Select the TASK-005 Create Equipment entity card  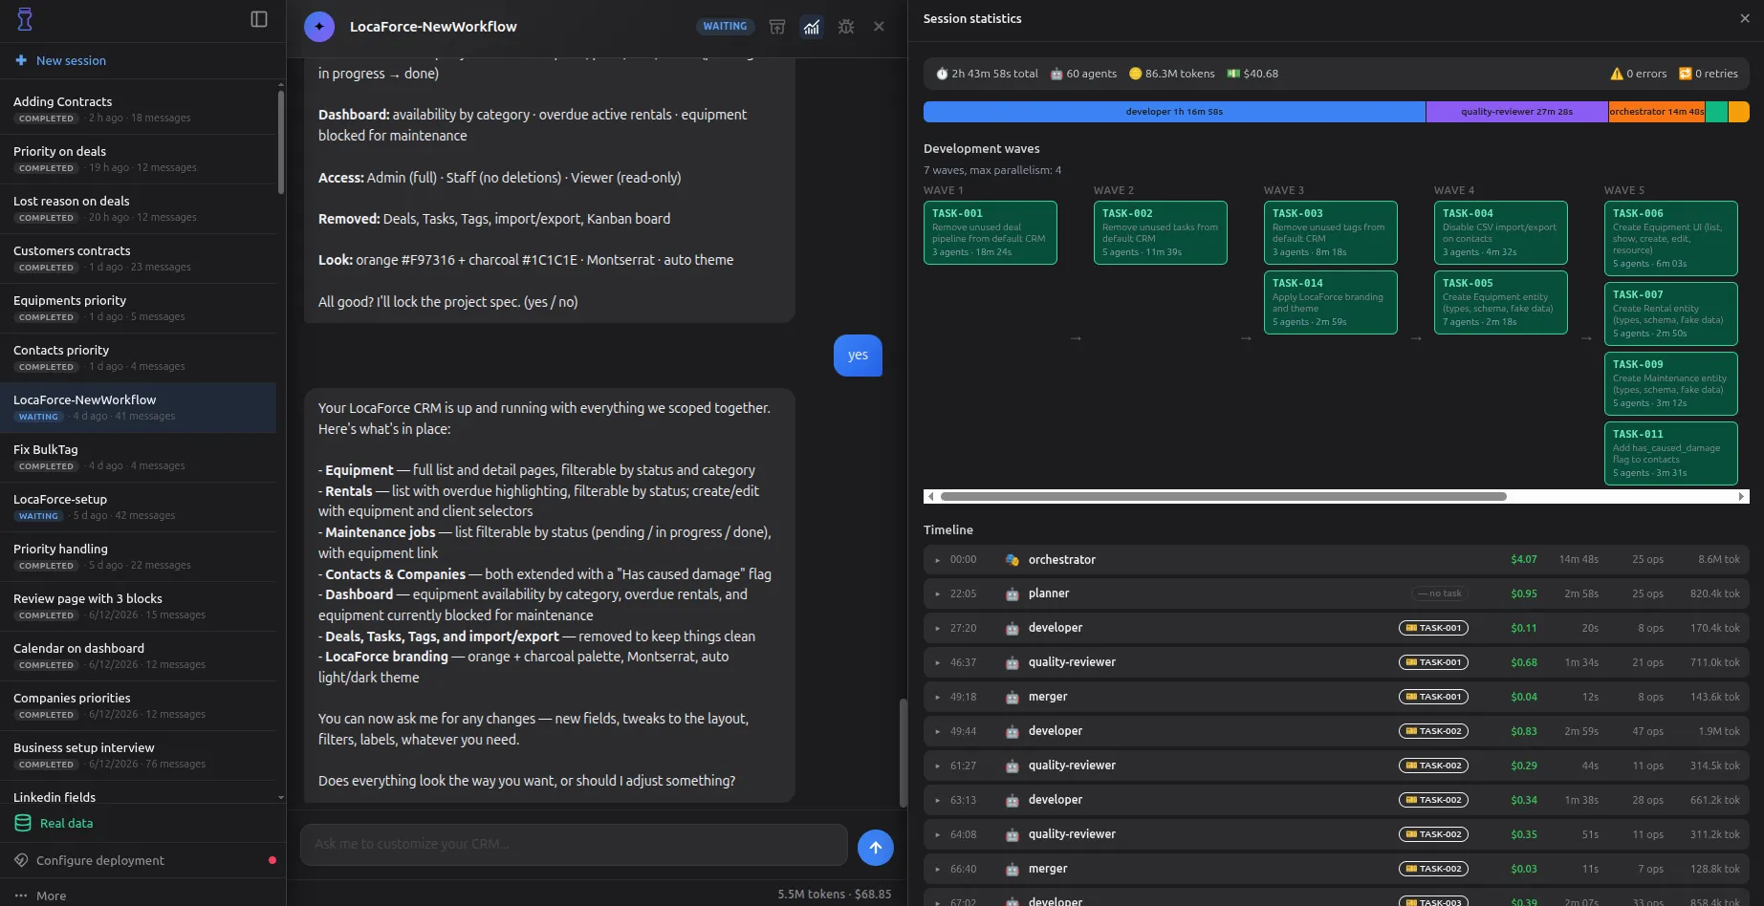point(1500,302)
